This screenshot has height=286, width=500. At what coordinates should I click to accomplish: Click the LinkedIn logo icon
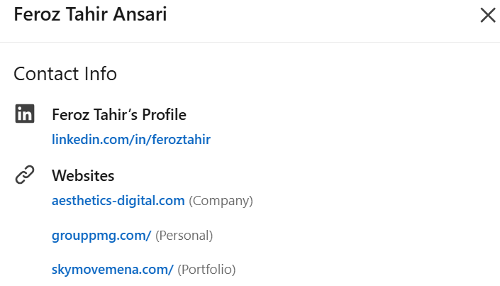coord(25,114)
